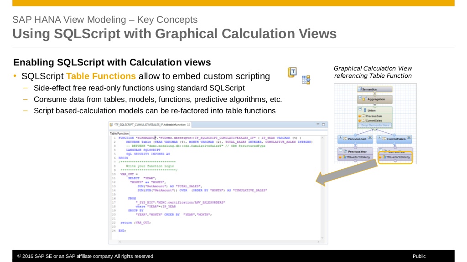Click the CurrentSales join icon
This screenshot has height=262, width=467.
pyautogui.click(x=384, y=139)
